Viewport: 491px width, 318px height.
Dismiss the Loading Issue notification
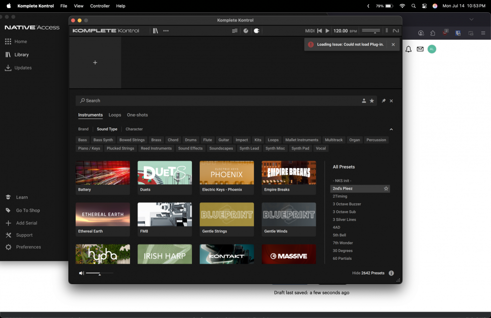pyautogui.click(x=393, y=45)
